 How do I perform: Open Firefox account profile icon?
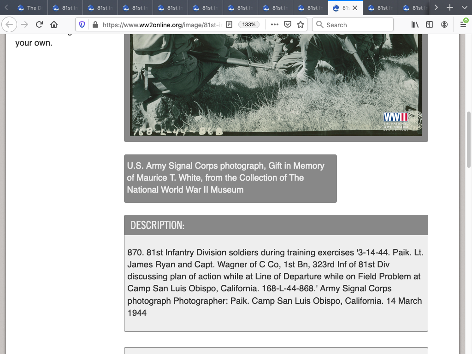pyautogui.click(x=444, y=24)
